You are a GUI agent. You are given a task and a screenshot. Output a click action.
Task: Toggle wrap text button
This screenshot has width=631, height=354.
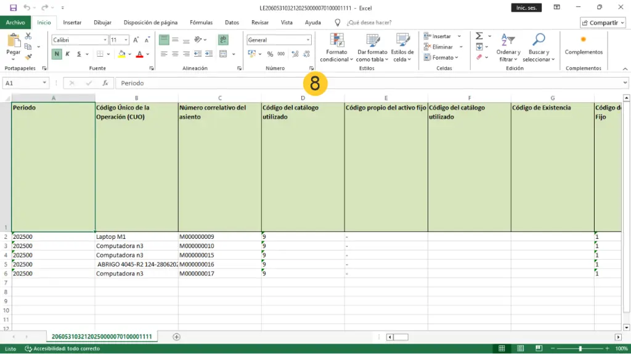click(222, 40)
